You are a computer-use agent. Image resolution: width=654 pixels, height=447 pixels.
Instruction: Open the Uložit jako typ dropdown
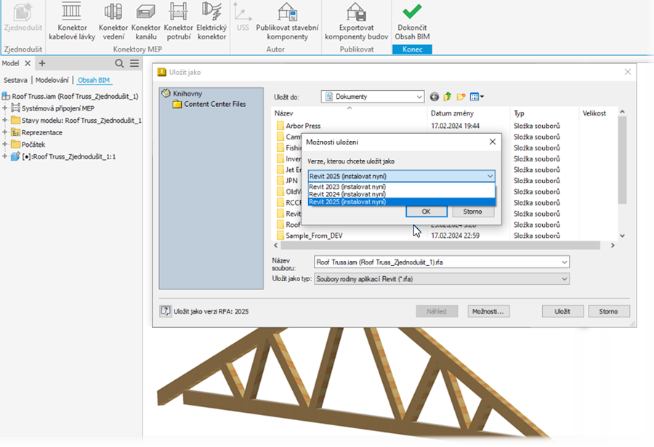[442, 279]
